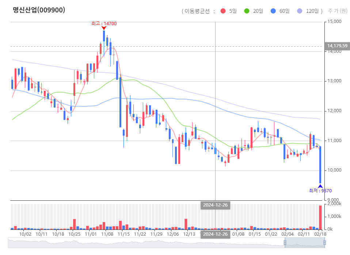Click the 10,000 price axis label

(x=334, y=170)
